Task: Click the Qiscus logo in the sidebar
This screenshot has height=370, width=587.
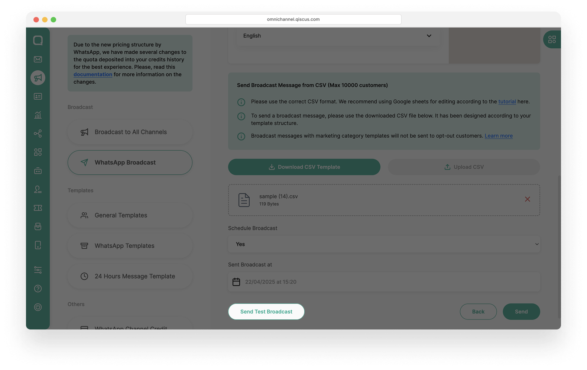Action: pyautogui.click(x=38, y=40)
